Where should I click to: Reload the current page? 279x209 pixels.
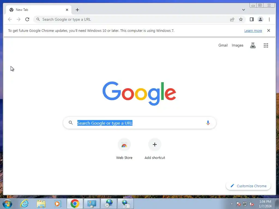[27, 19]
